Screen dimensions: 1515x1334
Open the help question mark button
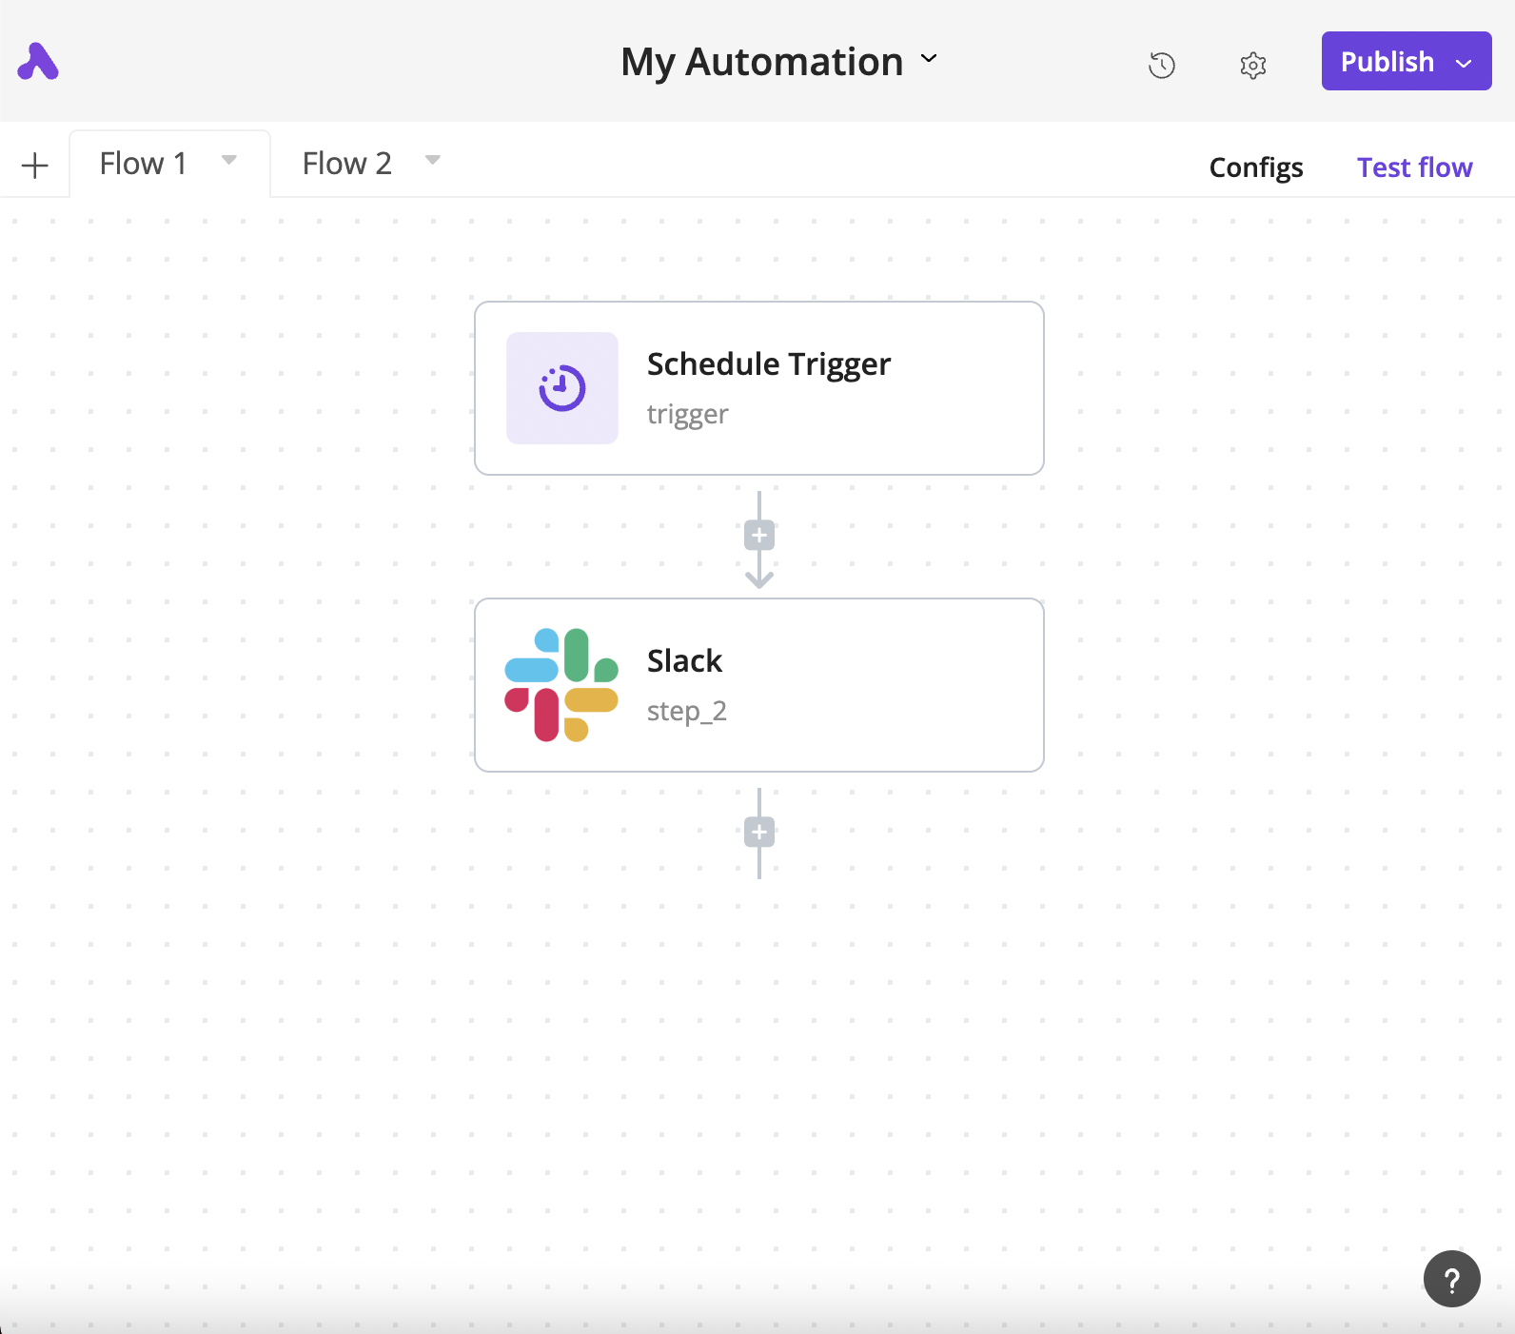(1451, 1279)
